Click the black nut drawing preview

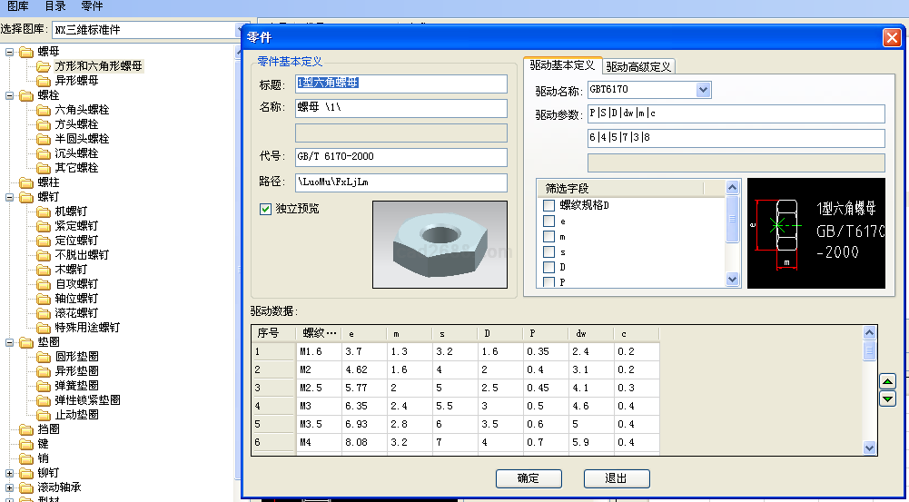pos(816,233)
